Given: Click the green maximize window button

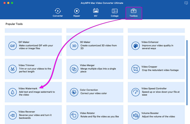Looking at the screenshot, I should 12,3.
